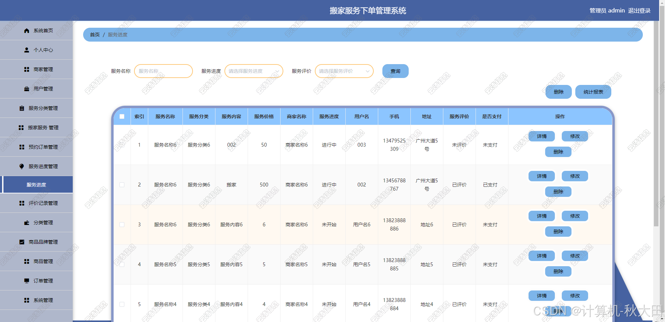
Task: Open the 服务进度 dropdown filter
Action: [254, 71]
